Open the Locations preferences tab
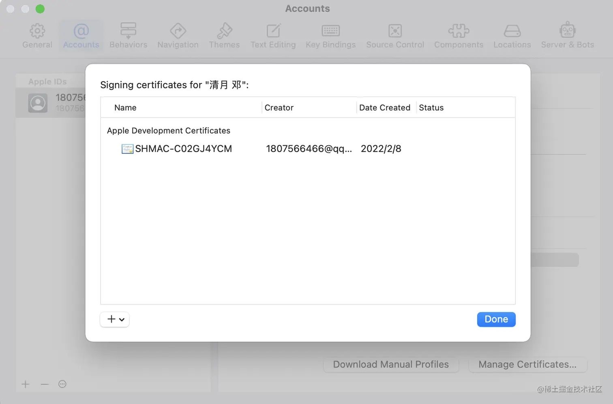The height and width of the screenshot is (404, 613). pos(512,36)
